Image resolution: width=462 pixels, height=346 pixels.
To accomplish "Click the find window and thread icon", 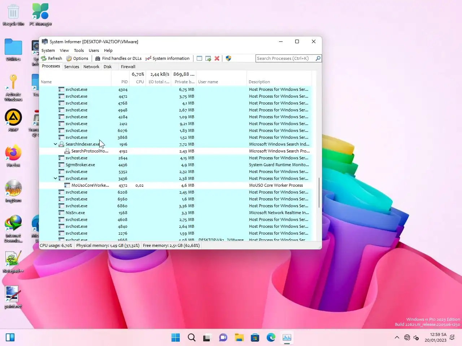I will point(208,58).
